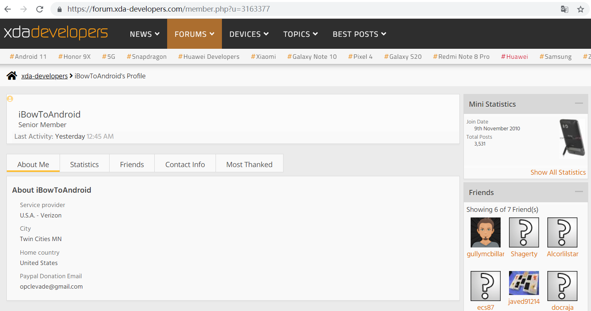Viewport: 591px width, 311px height.
Task: Switch to the Friends tab
Action: coord(132,164)
